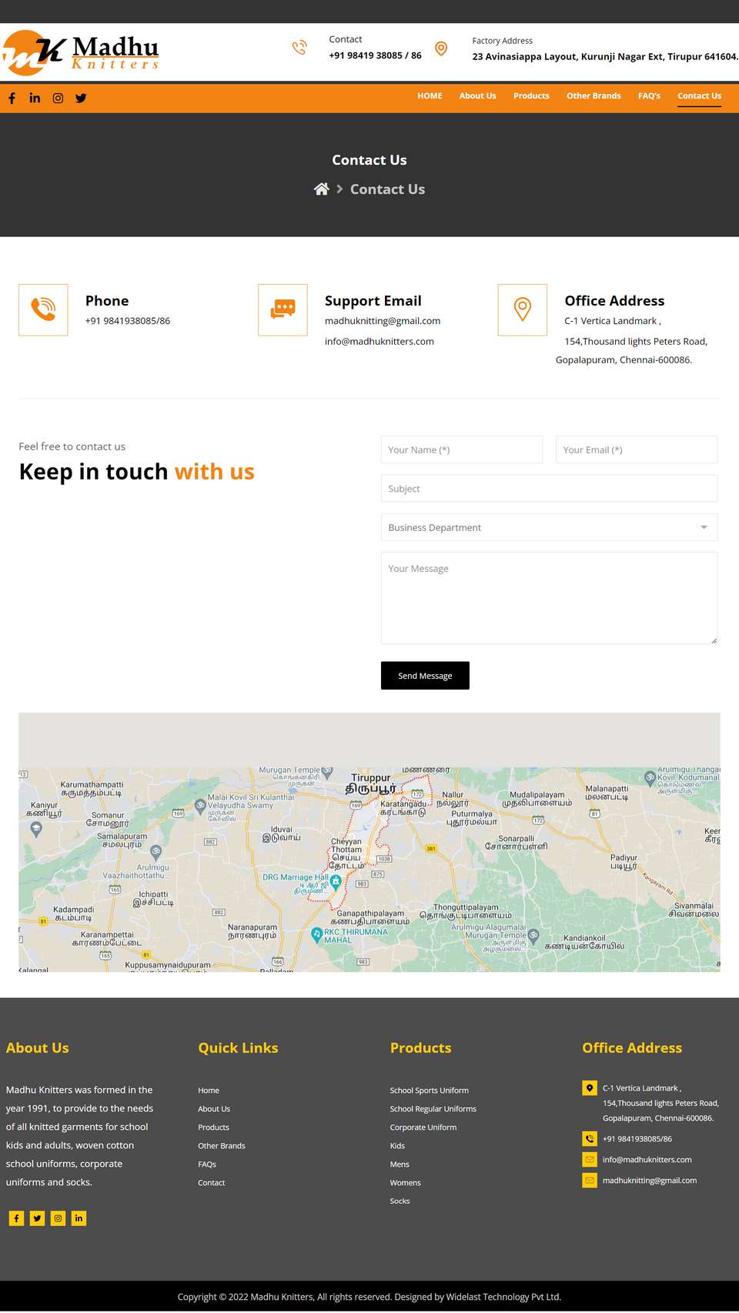Focus the Your Email input field
This screenshot has height=1313, width=739.
637,449
